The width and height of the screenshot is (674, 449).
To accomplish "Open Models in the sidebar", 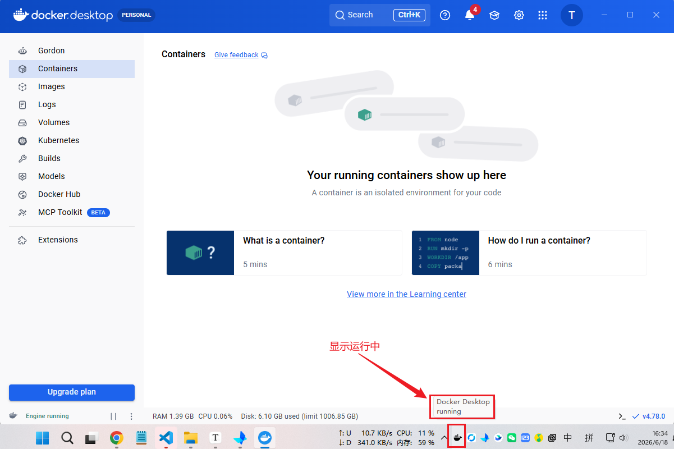I will [x=72, y=176].
